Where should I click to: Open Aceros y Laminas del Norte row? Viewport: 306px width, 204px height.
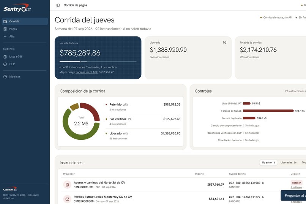coord(183,185)
